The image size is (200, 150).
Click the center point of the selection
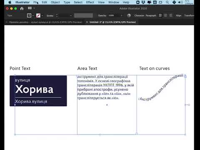pyautogui.click(x=107, y=105)
